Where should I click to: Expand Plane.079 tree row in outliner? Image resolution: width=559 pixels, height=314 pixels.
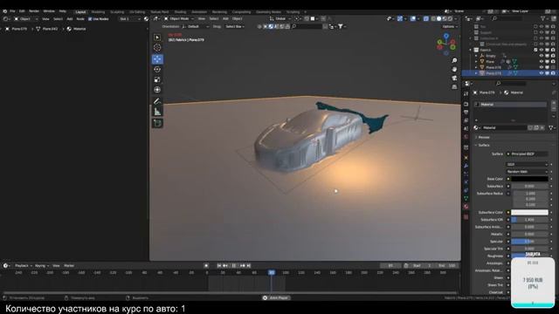476,73
